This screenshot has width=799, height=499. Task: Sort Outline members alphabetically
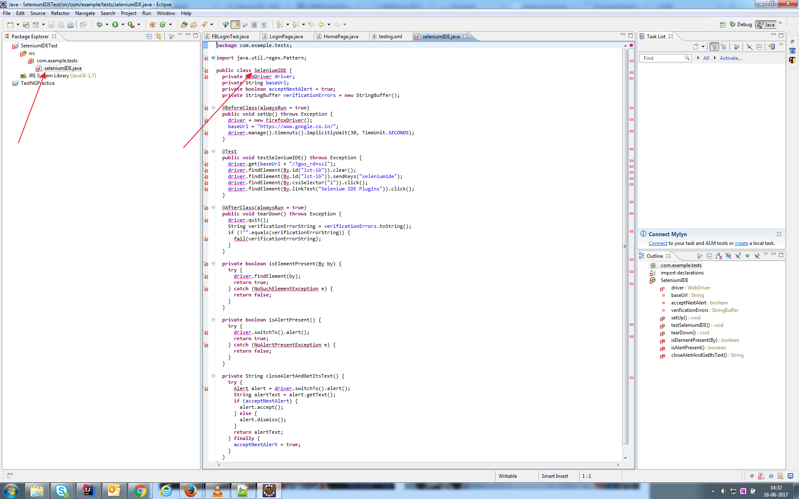tap(719, 256)
